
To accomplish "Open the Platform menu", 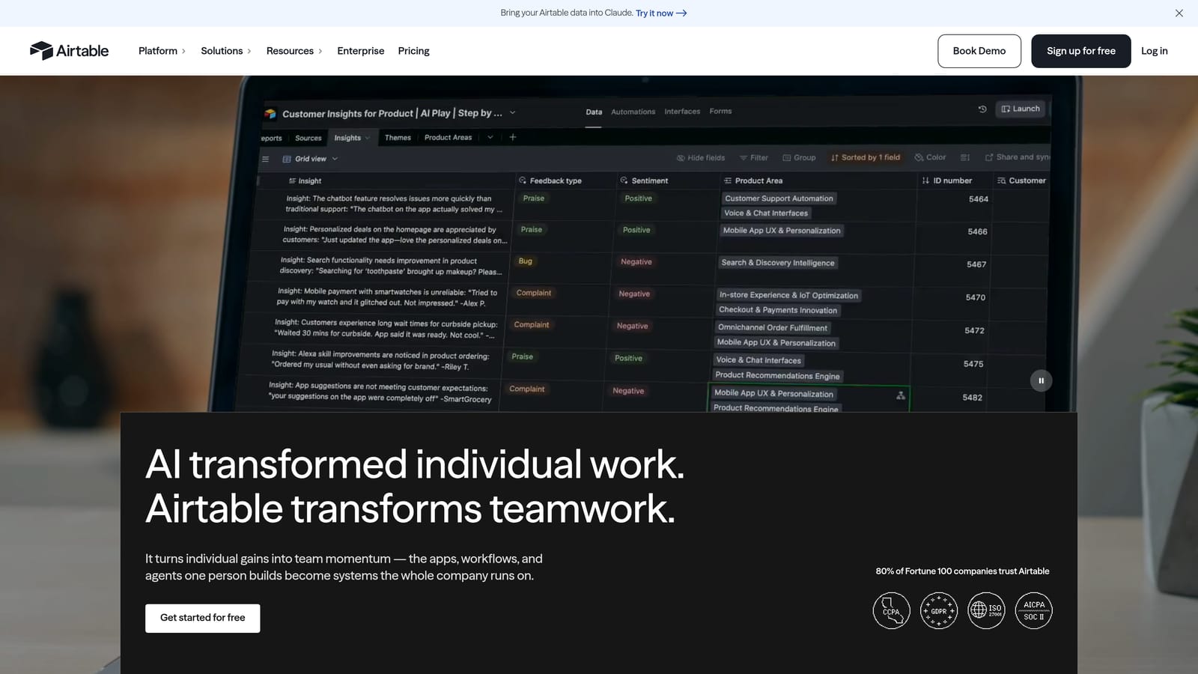I will coord(162,51).
